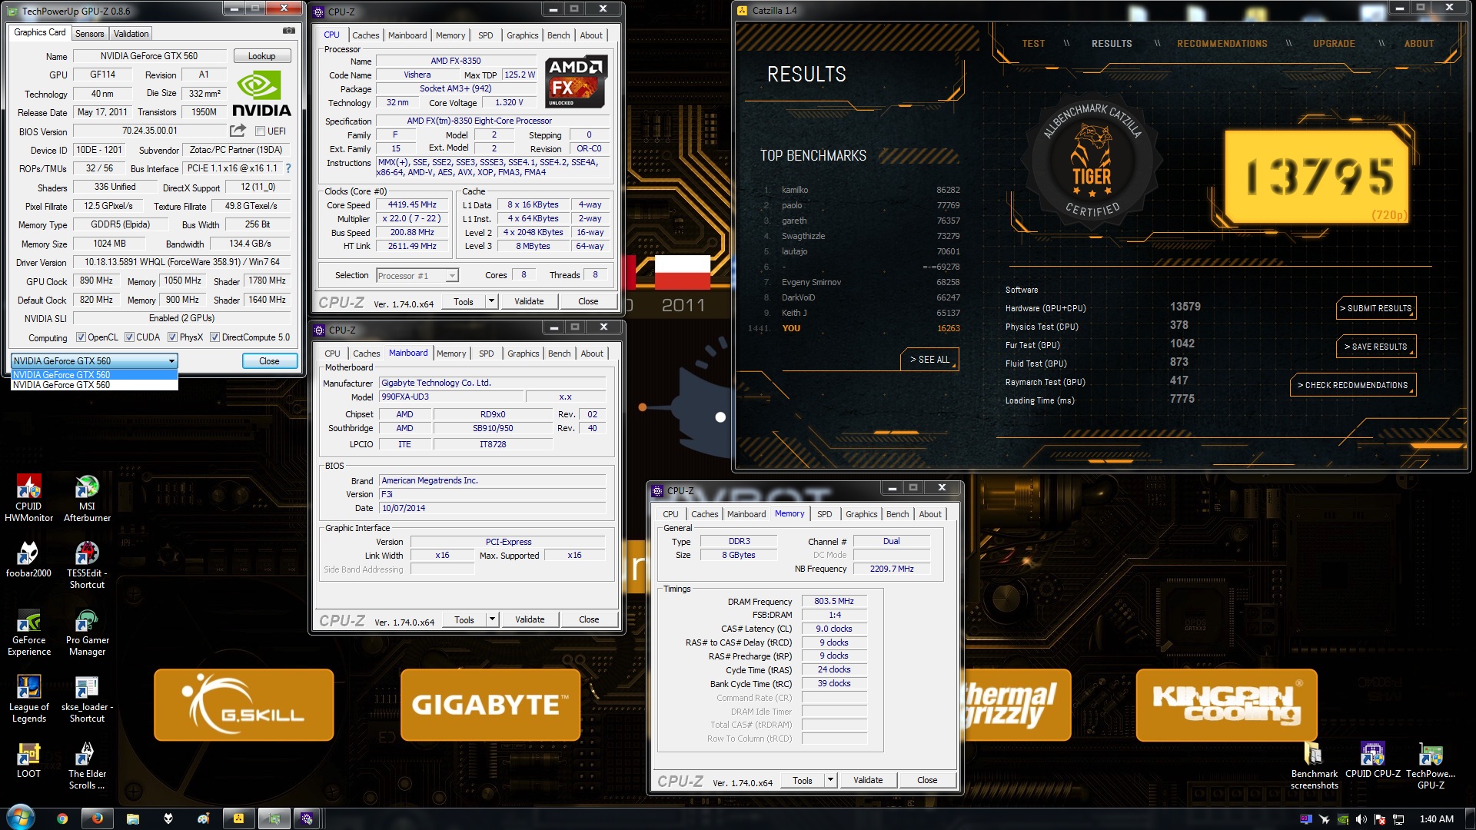Toggle the UEFI checkbox in GPU-Z
The height and width of the screenshot is (830, 1476).
[x=260, y=131]
